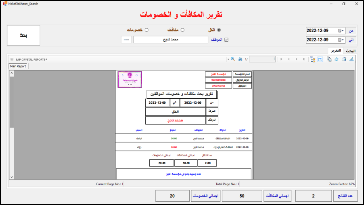Click the report vertical scrollbar down arrow
The width and height of the screenshot is (364, 205).
12,177
